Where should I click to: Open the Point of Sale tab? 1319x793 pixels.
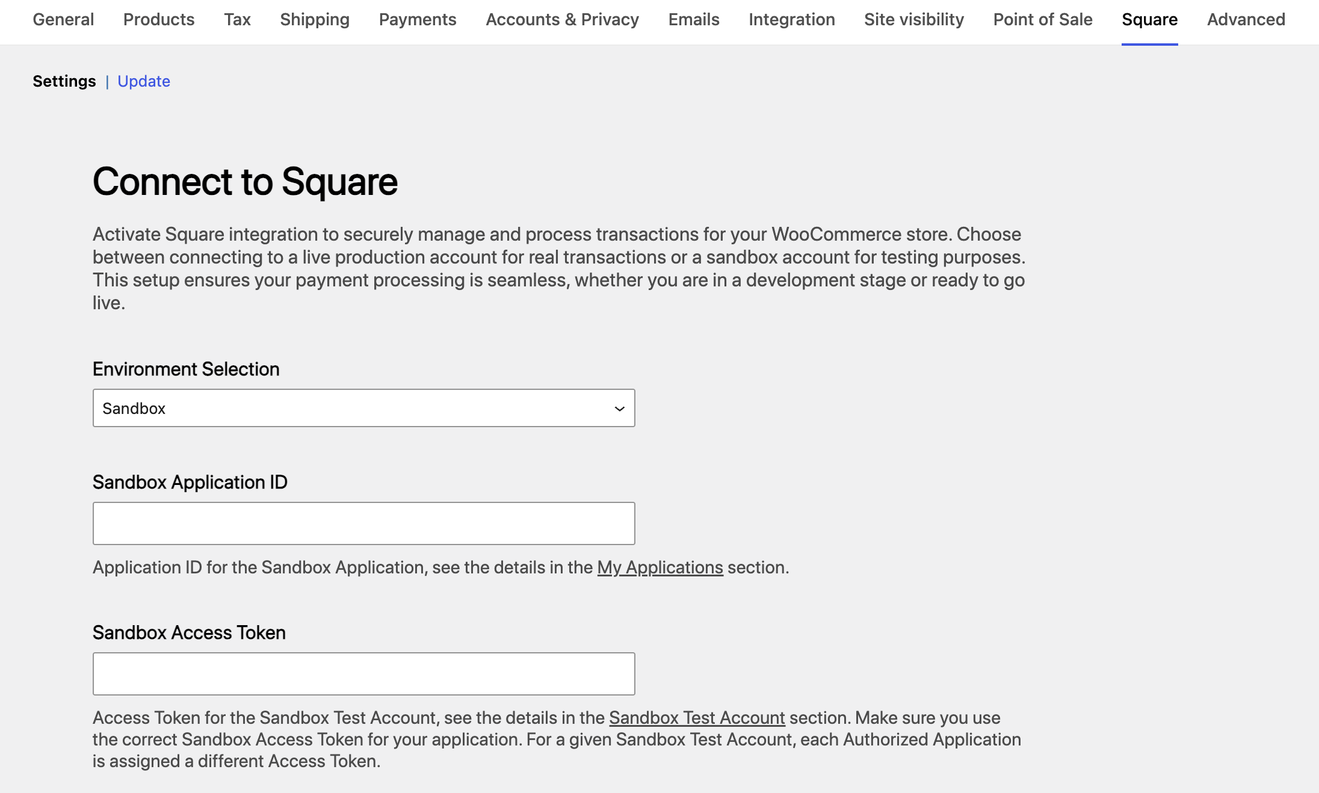pos(1043,19)
